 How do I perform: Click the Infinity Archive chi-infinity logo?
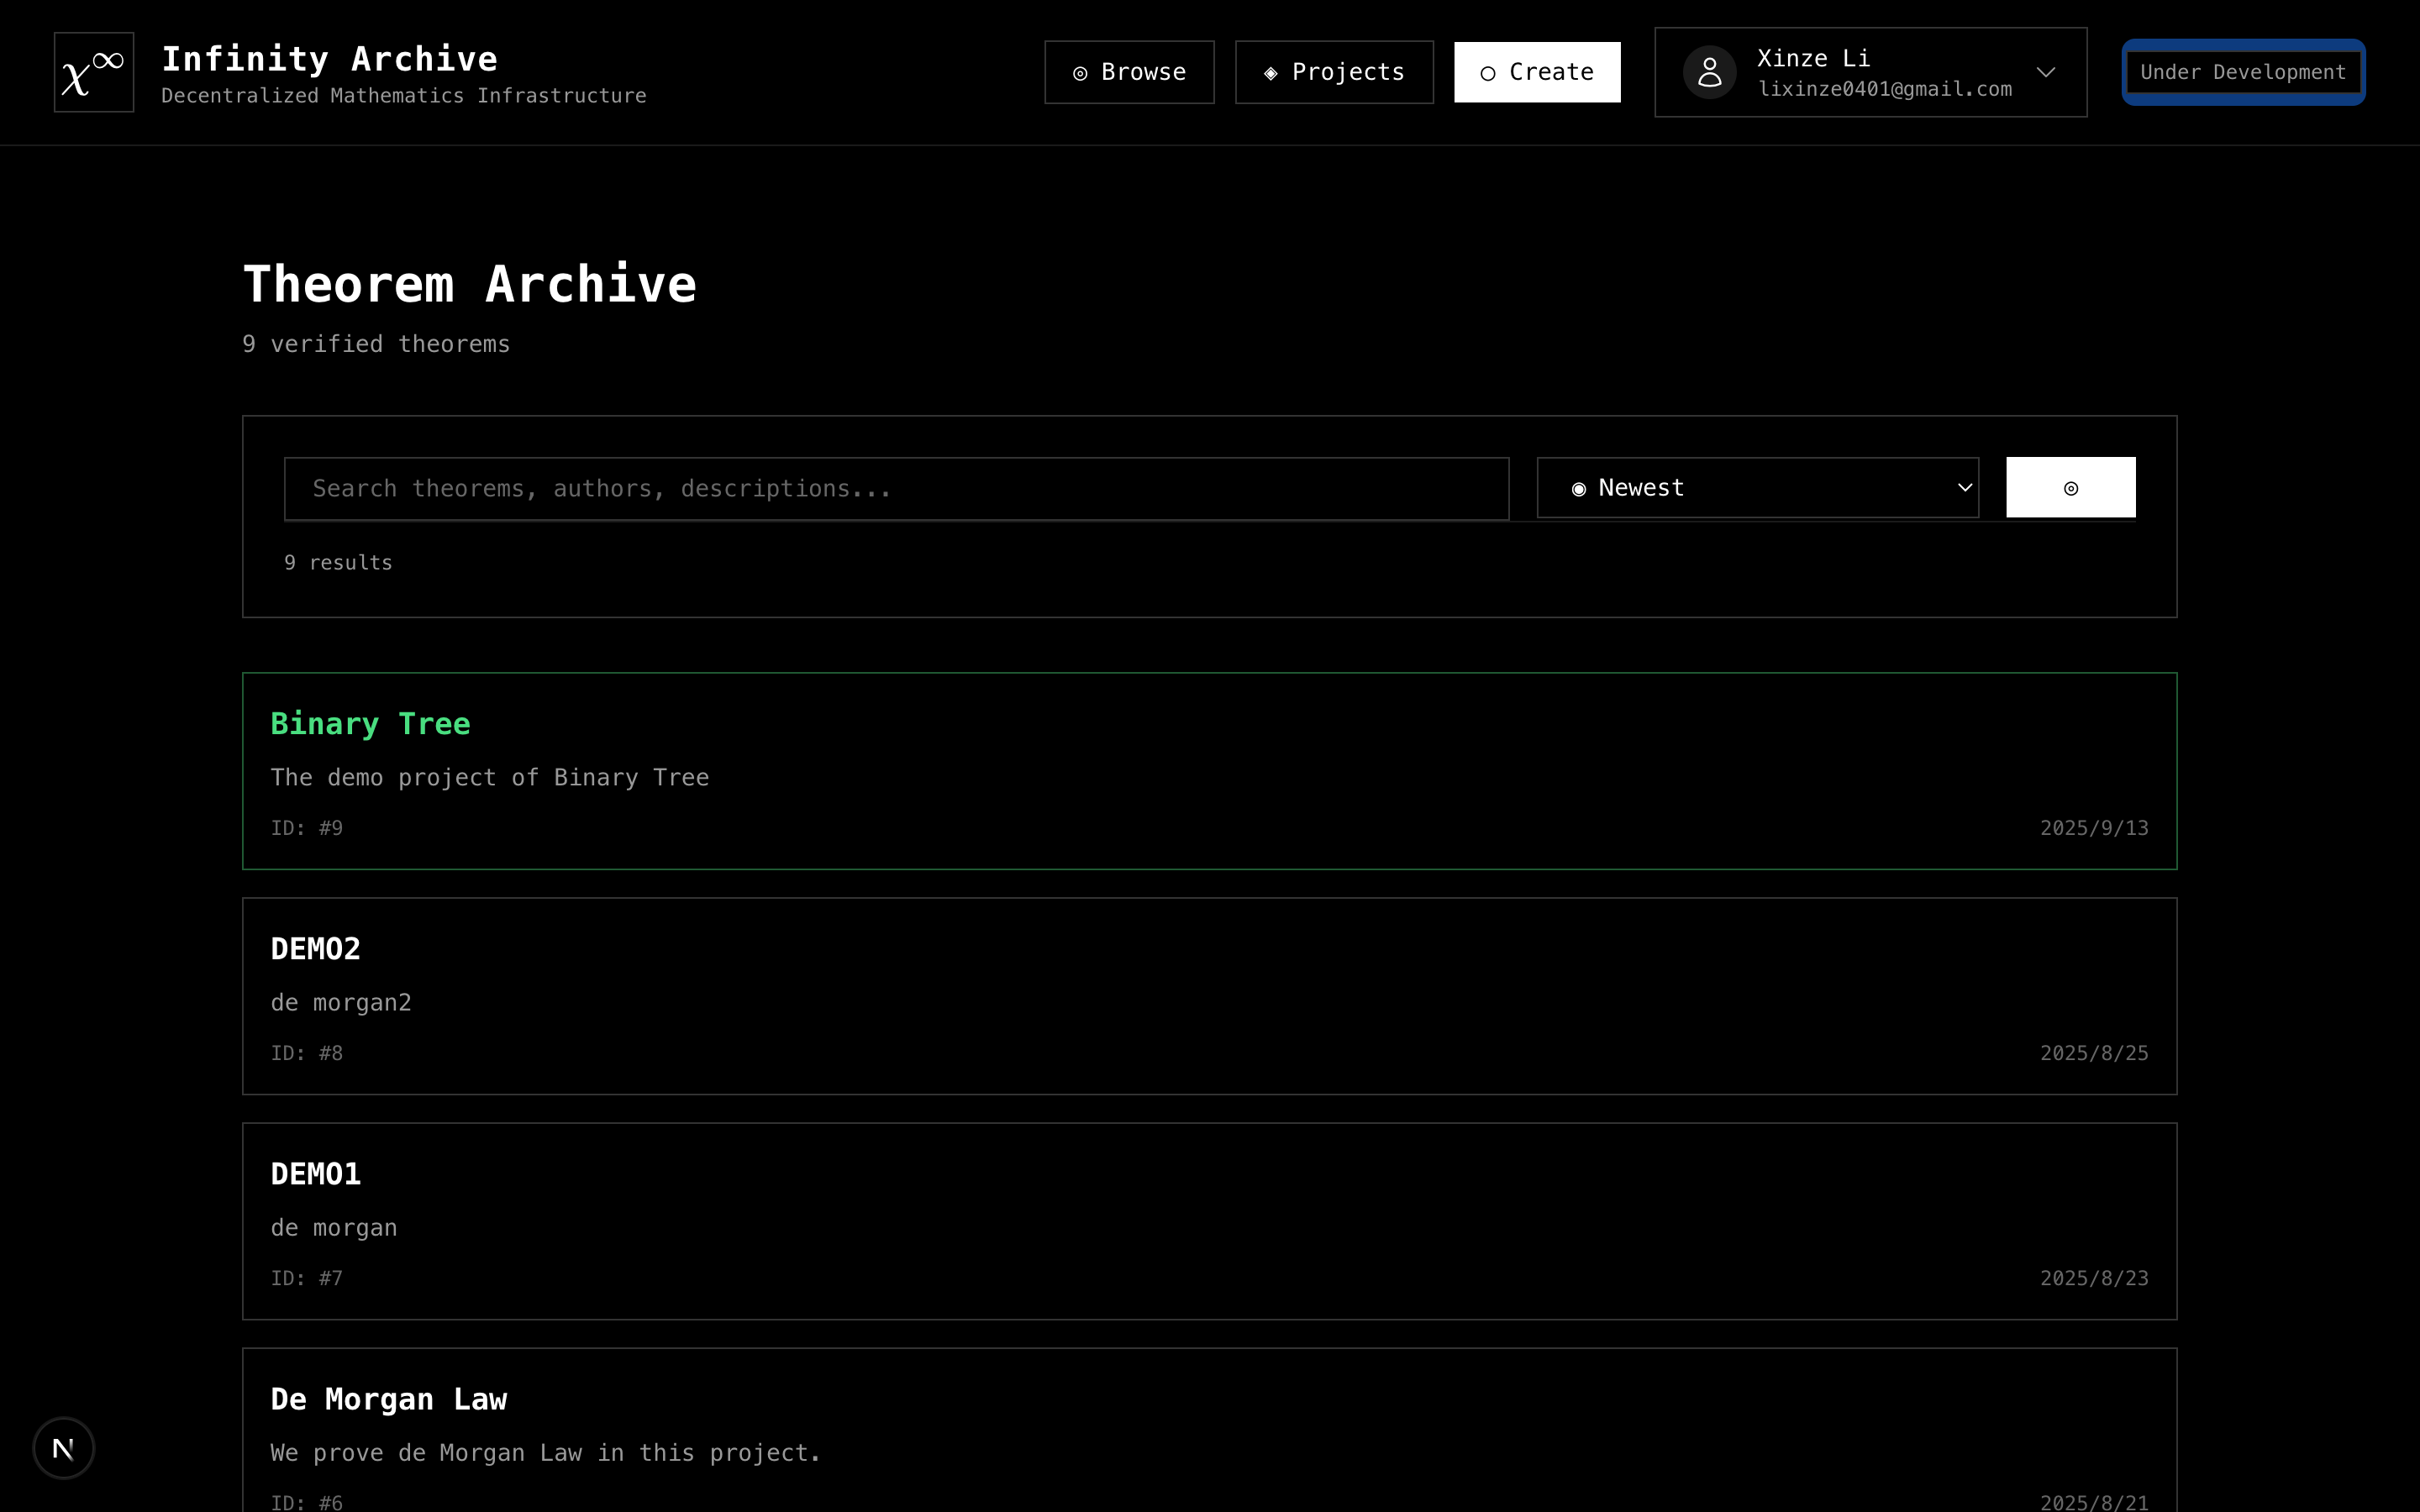coord(93,72)
